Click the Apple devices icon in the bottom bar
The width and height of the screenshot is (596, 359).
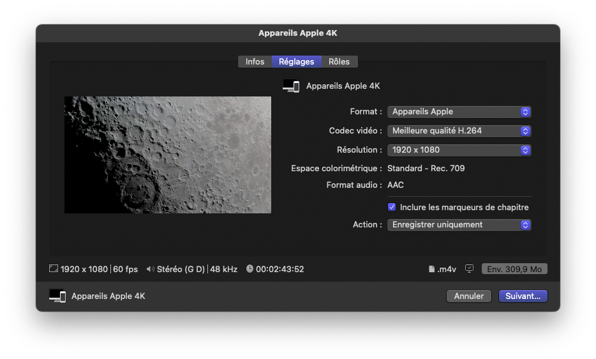[57, 296]
